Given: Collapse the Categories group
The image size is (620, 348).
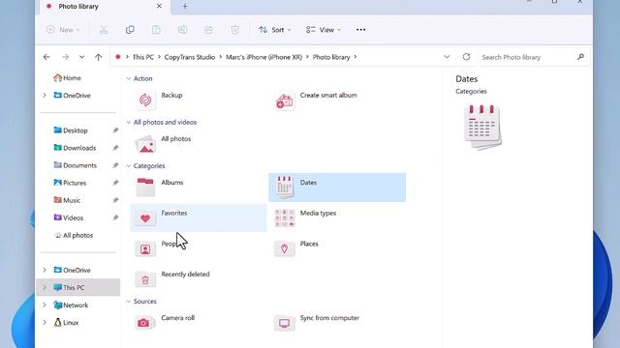Looking at the screenshot, I should tap(129, 165).
